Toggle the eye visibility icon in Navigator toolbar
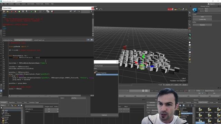The width and height of the screenshot is (221, 124). tap(19, 105)
